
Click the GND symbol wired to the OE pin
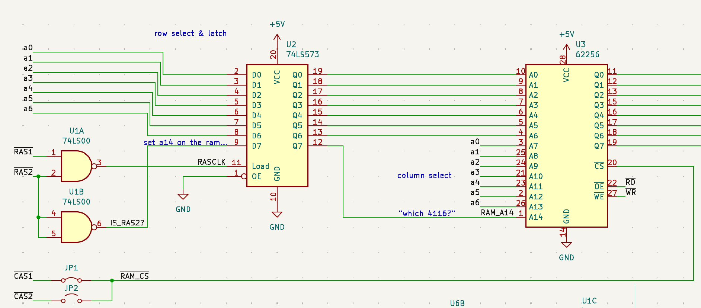183,197
